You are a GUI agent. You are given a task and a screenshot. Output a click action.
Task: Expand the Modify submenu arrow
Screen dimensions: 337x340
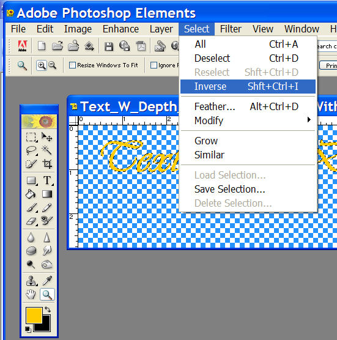(x=309, y=120)
